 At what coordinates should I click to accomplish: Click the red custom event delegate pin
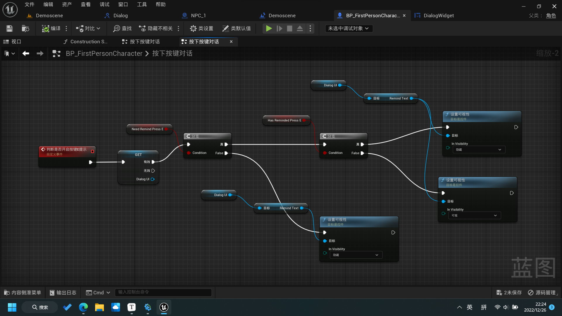tap(92, 151)
